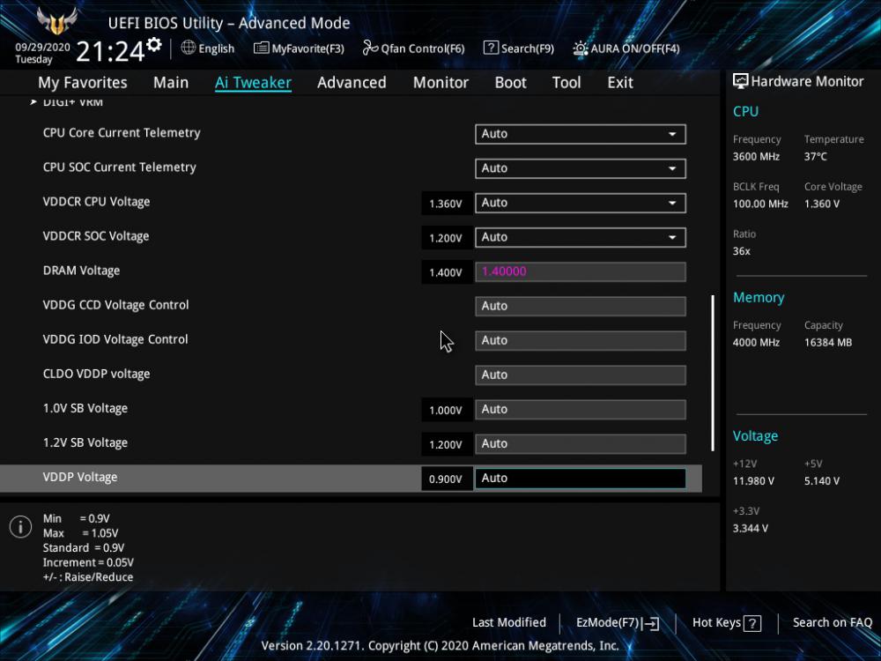Open the Monitor tab
881x661 pixels.
tap(441, 83)
